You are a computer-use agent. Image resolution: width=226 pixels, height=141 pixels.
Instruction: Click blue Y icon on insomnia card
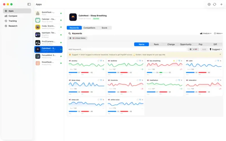point(140,80)
